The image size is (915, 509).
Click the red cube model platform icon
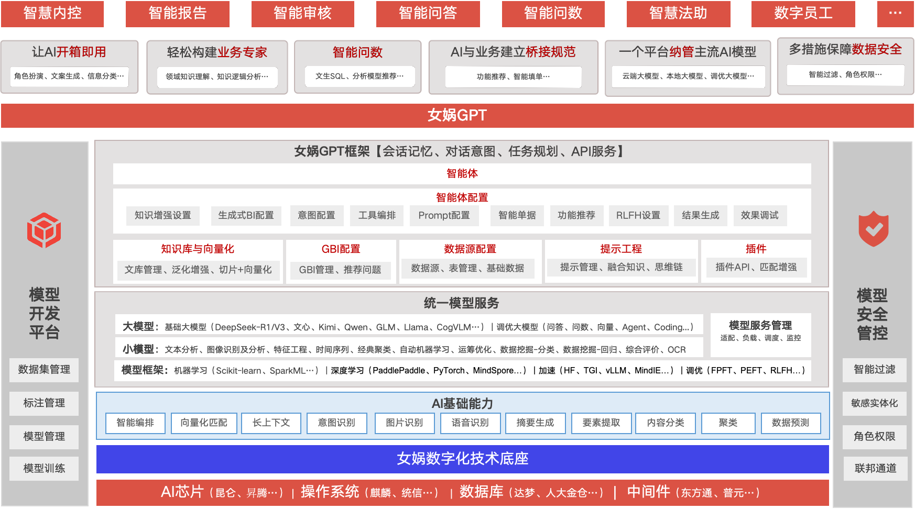click(x=44, y=230)
